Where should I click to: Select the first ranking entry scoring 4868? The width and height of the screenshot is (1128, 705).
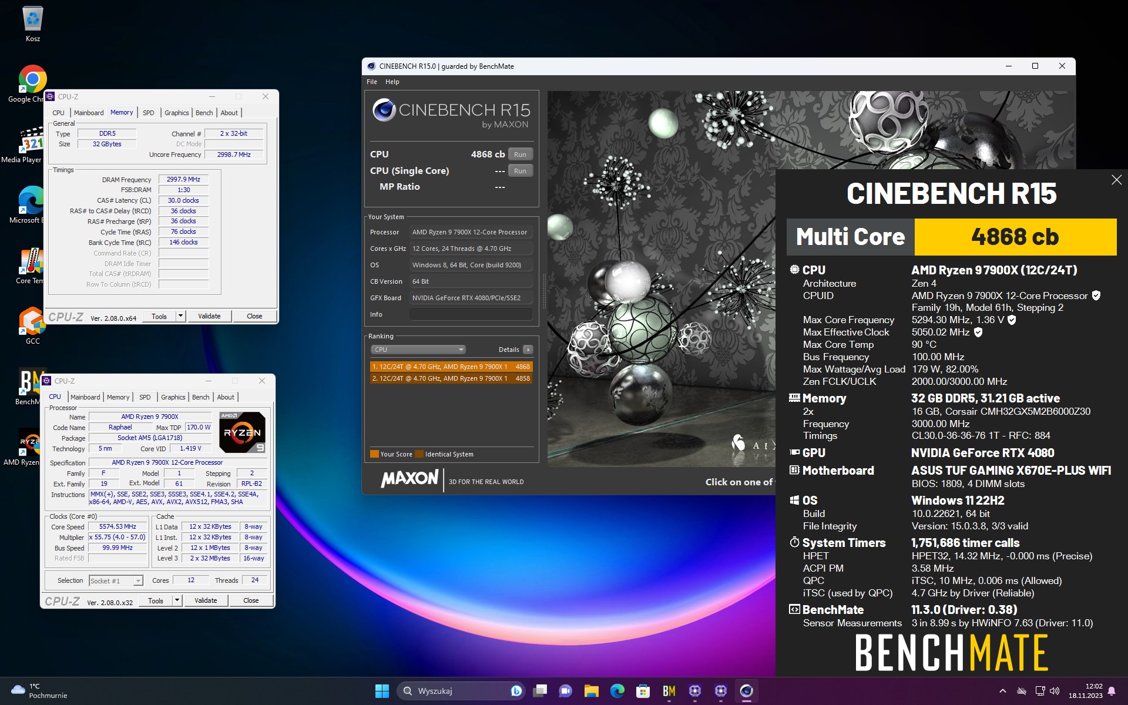tap(451, 367)
